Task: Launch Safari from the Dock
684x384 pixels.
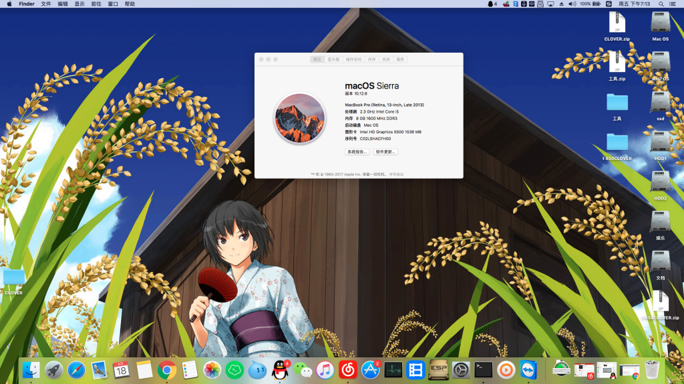Action: click(x=76, y=370)
